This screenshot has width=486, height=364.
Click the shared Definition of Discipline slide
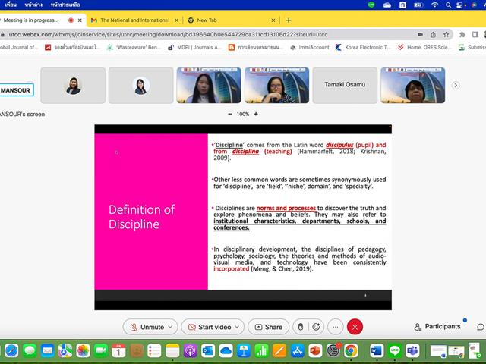[x=243, y=218]
